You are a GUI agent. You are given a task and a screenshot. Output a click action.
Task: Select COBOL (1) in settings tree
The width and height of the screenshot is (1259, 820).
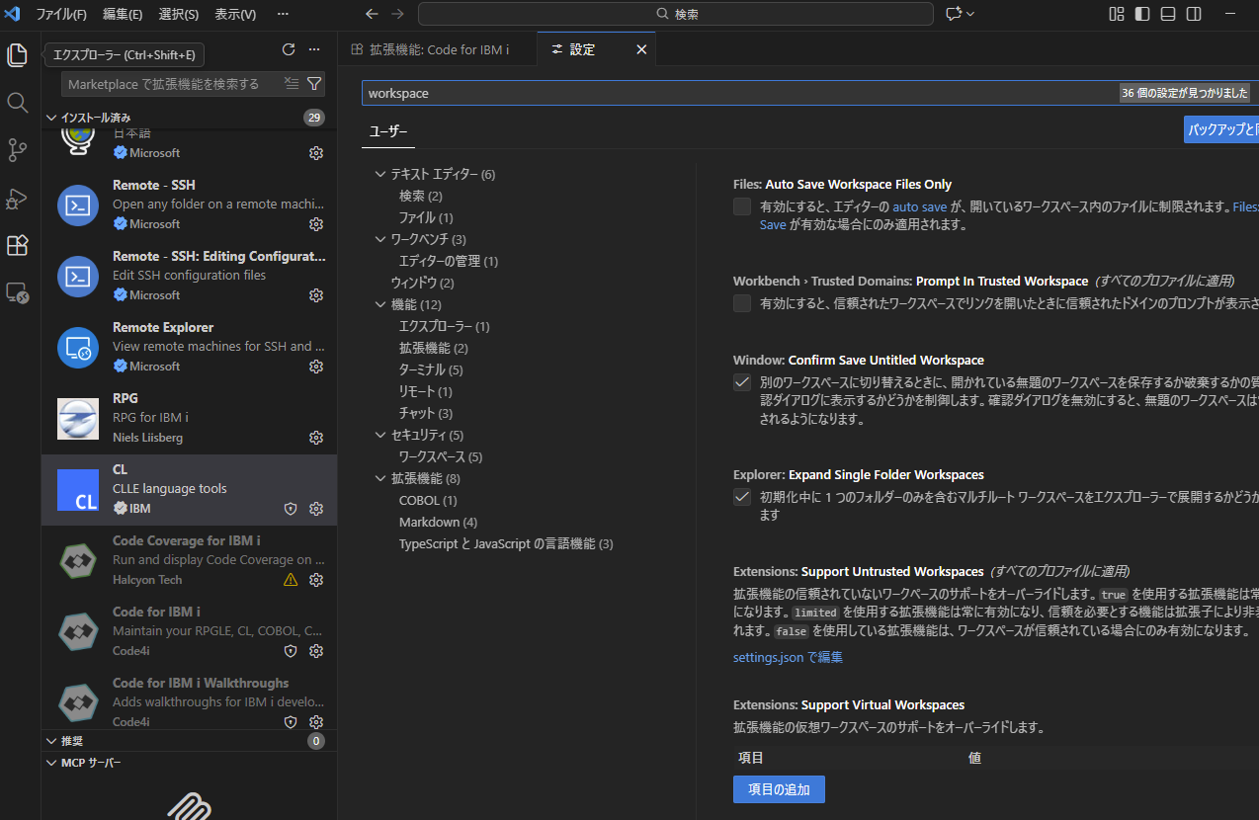428,500
